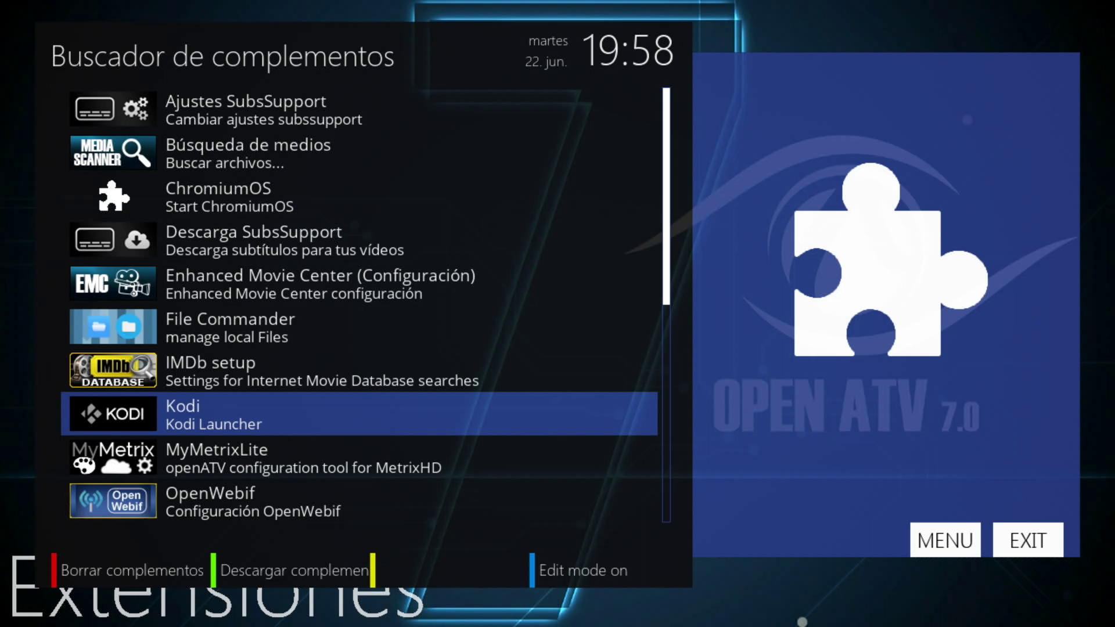
Task: Toggle blue Edit mode on
Action: pos(582,570)
